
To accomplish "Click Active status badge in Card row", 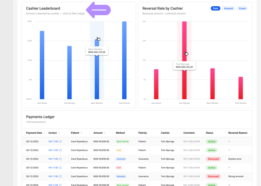I will click(x=212, y=168).
